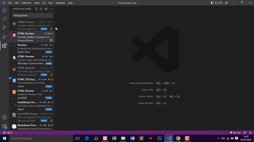Open the Source Control view
Viewport: 254px width, 142px height.
pos(4,28)
